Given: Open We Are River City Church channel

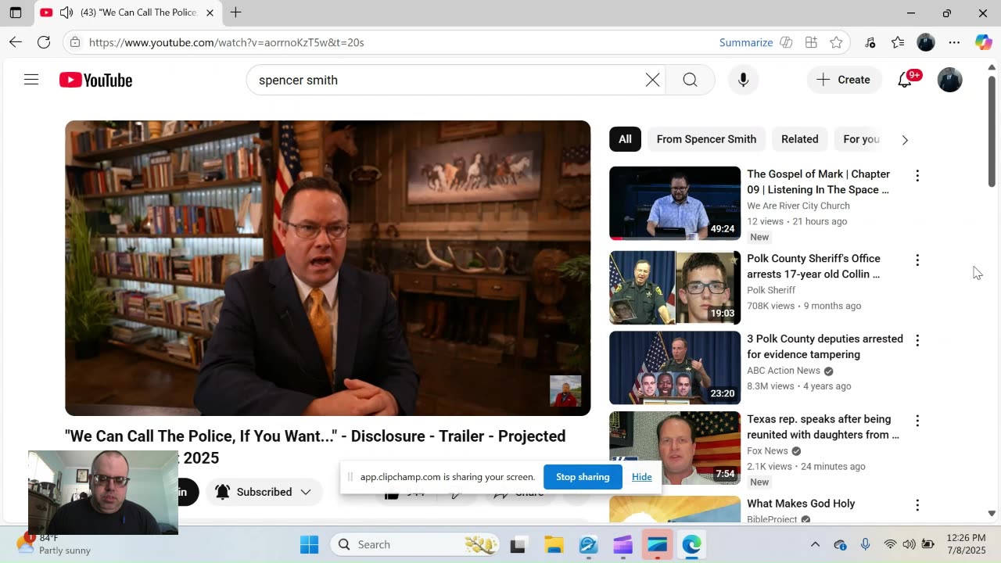Looking at the screenshot, I should 798,206.
